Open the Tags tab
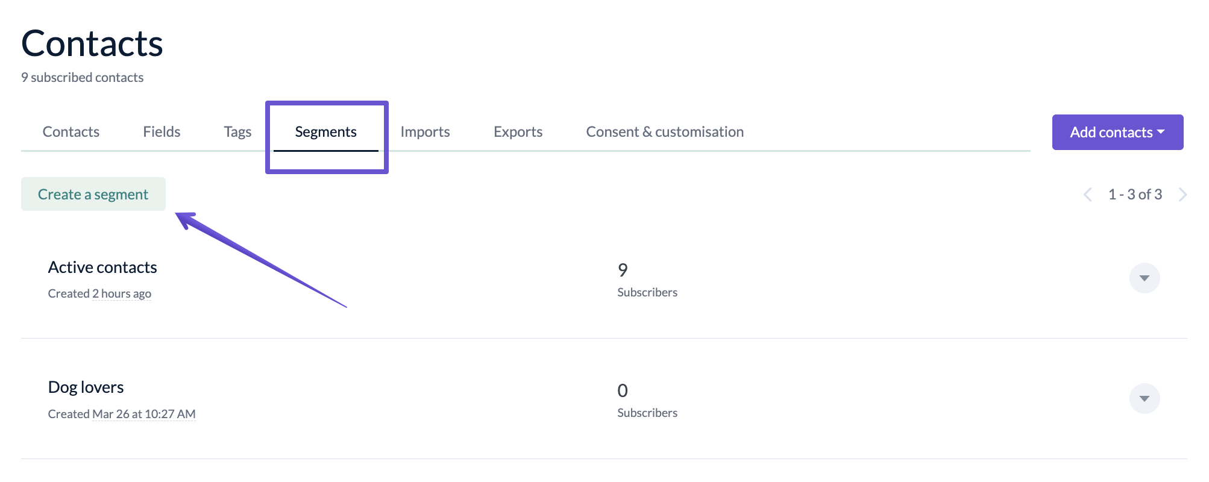The height and width of the screenshot is (482, 1209). coord(237,132)
